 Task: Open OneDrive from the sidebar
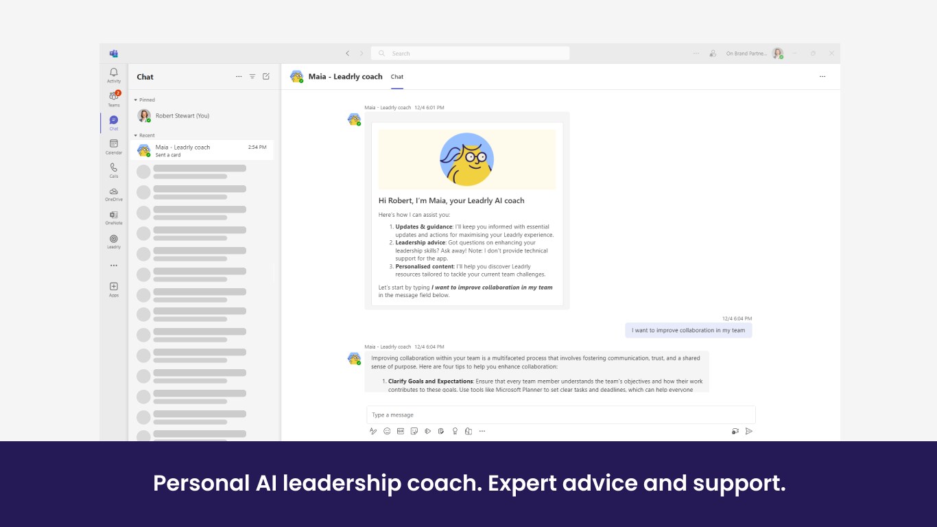114,194
